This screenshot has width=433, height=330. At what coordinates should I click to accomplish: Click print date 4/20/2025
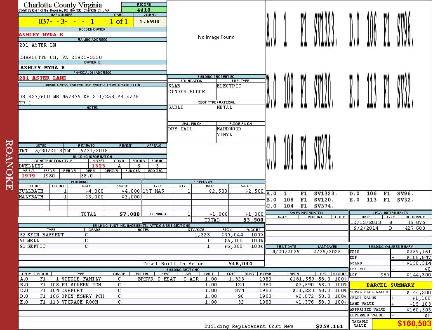click(286, 252)
